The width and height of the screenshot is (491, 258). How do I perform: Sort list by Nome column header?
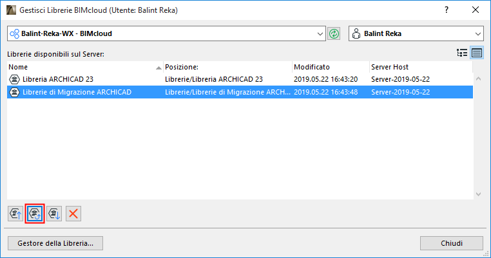[85, 67]
